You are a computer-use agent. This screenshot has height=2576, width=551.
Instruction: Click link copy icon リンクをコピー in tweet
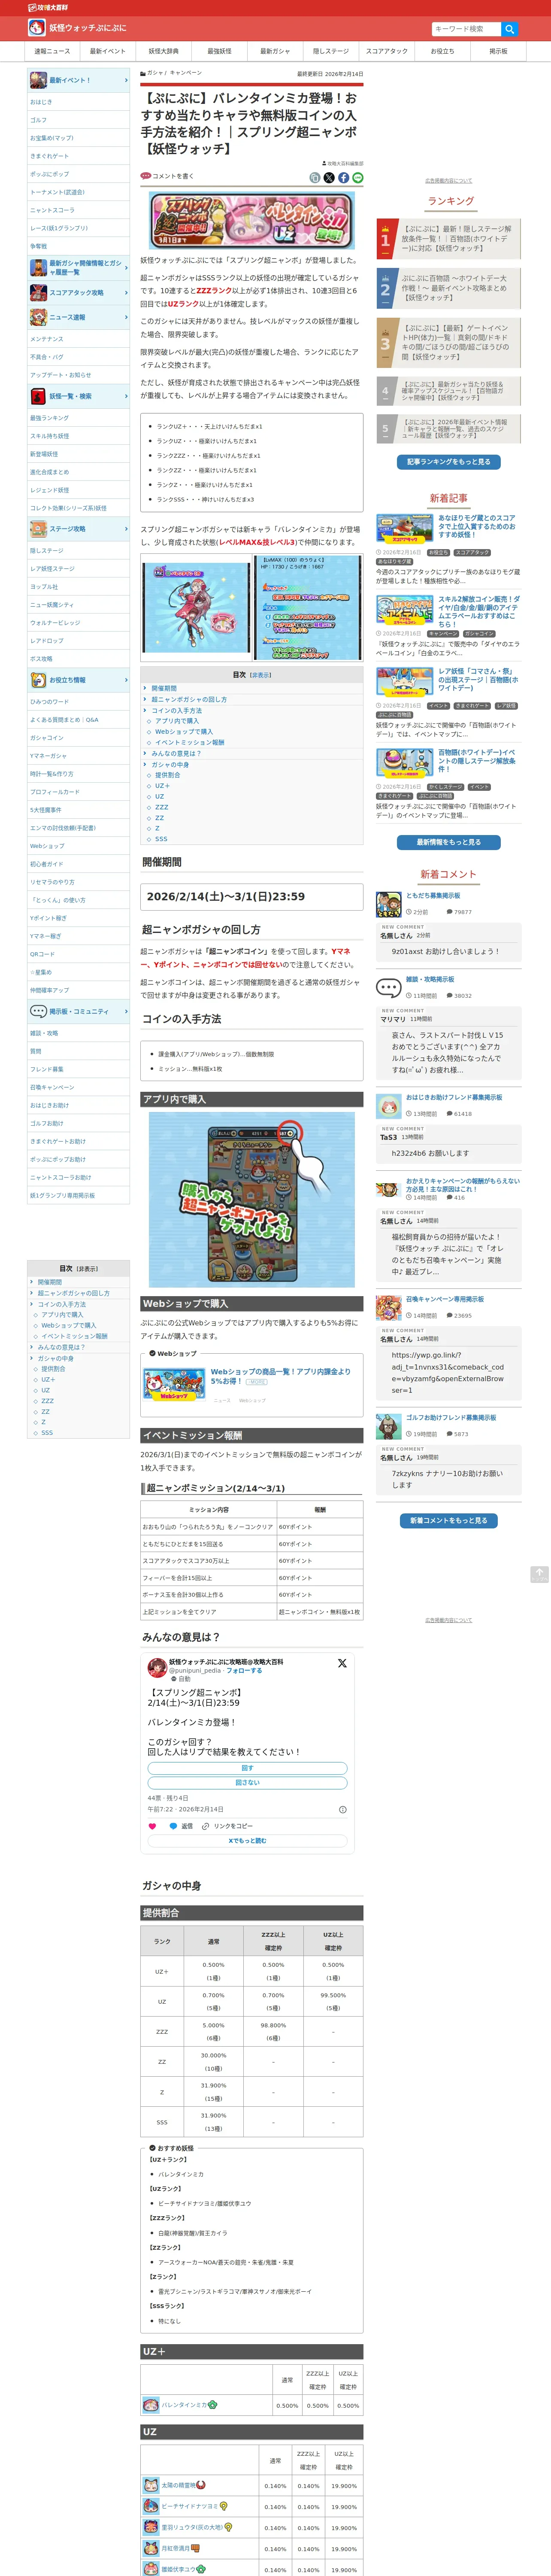click(x=206, y=1826)
